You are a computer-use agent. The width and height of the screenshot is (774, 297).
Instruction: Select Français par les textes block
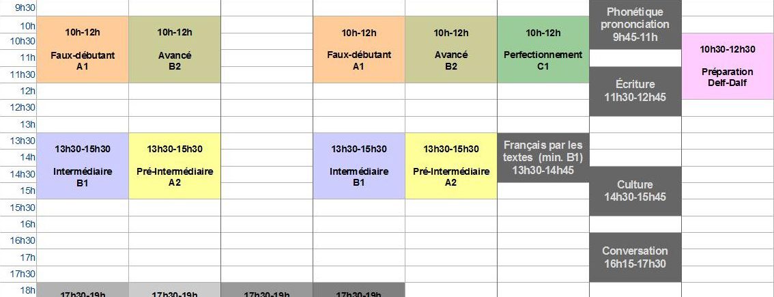coord(543,158)
